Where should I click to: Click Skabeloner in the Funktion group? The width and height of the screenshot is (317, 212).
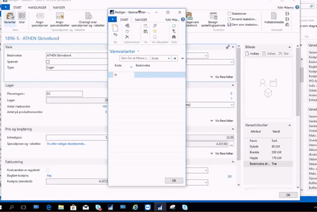click(x=237, y=14)
